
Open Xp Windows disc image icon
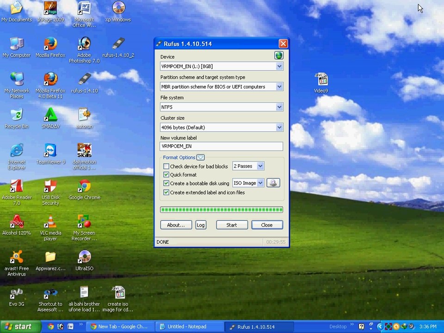click(x=118, y=12)
